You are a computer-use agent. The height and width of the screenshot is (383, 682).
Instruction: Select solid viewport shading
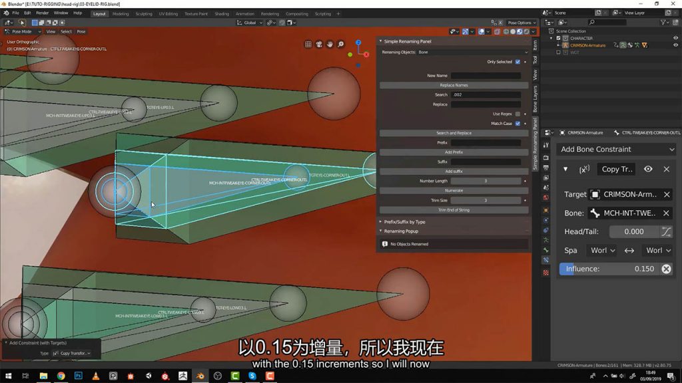(x=513, y=32)
